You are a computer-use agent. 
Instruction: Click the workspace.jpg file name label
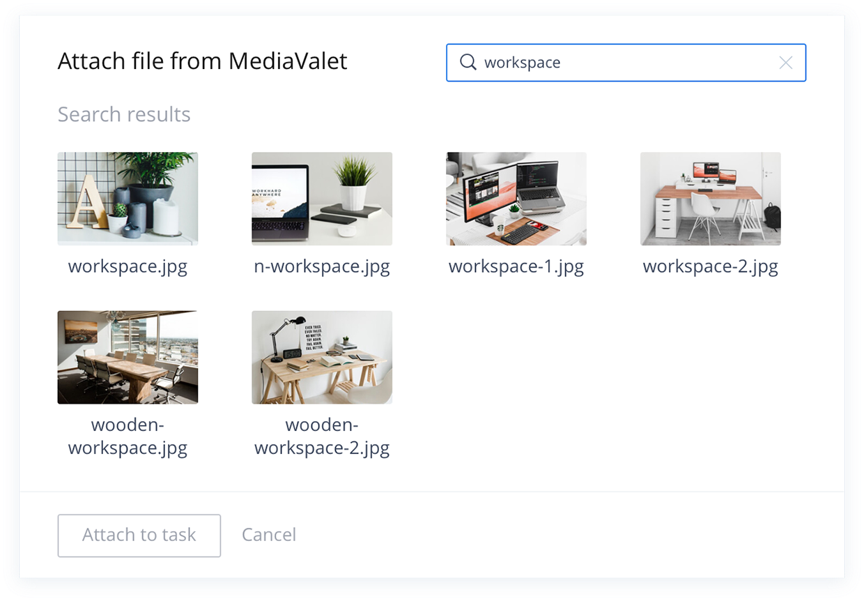[128, 266]
